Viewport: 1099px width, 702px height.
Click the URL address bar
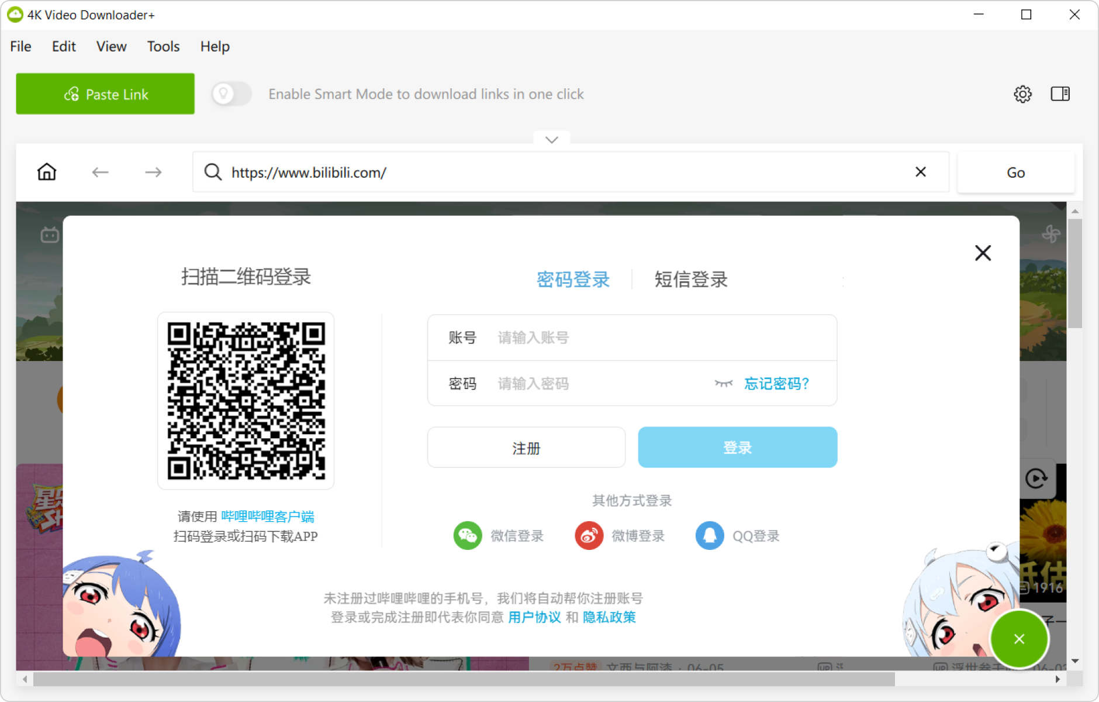pyautogui.click(x=571, y=172)
